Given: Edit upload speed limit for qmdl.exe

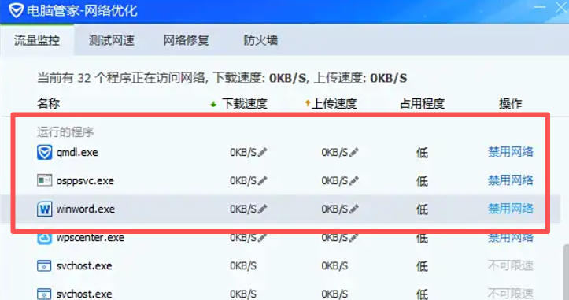Looking at the screenshot, I should click(354, 152).
